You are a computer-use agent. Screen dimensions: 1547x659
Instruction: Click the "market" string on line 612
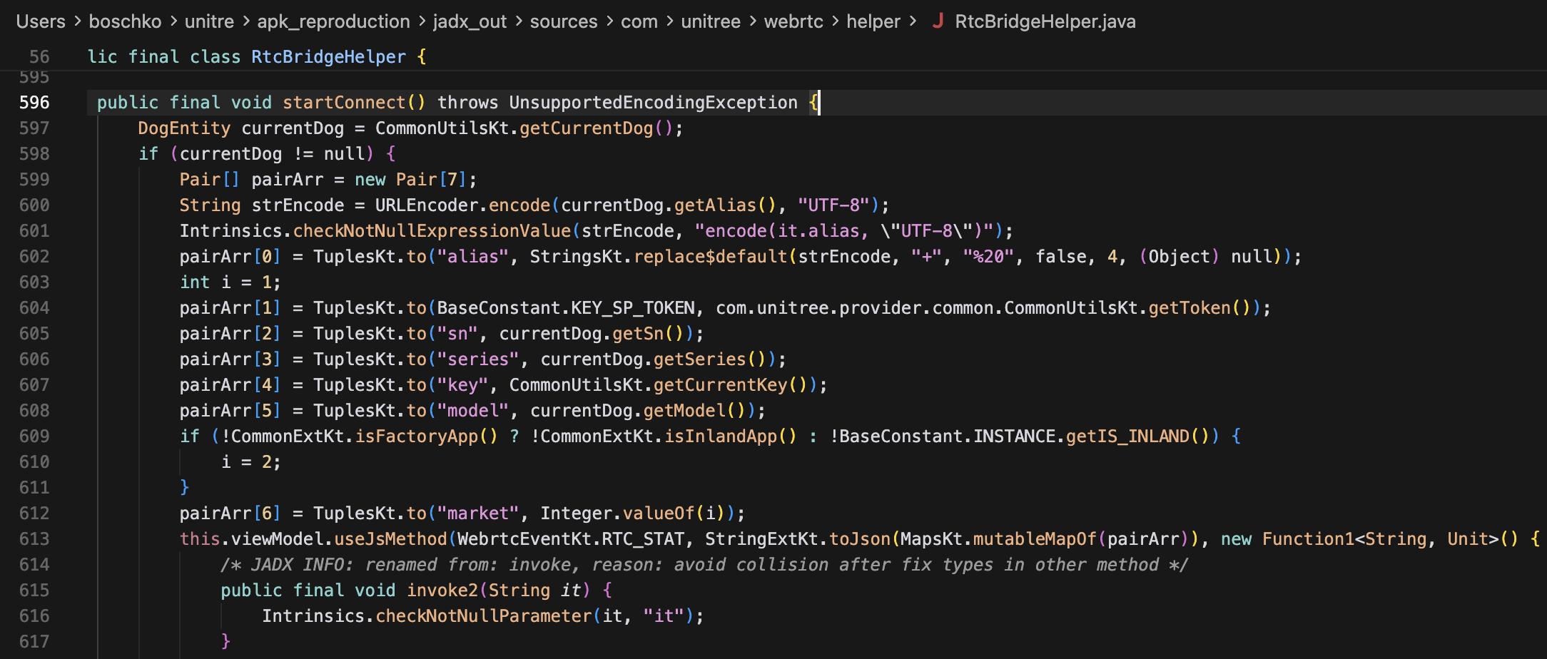[x=478, y=514]
